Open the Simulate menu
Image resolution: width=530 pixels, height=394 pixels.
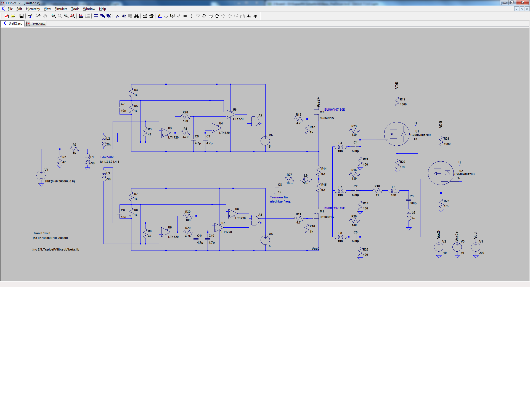(x=61, y=9)
